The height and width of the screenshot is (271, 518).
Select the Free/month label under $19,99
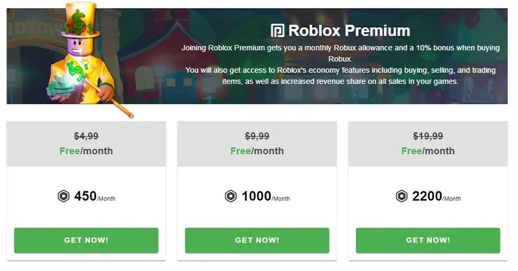click(x=428, y=151)
